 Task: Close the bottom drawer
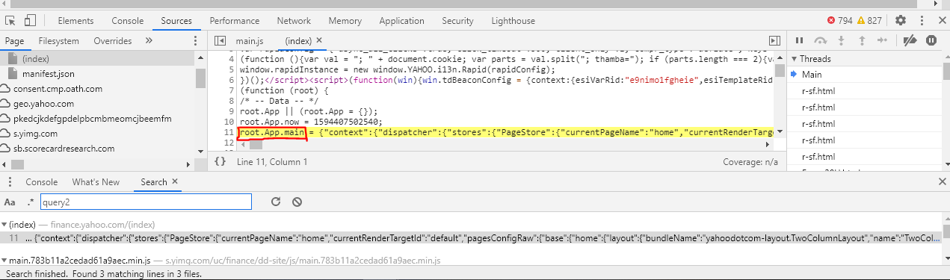pyautogui.click(x=942, y=181)
